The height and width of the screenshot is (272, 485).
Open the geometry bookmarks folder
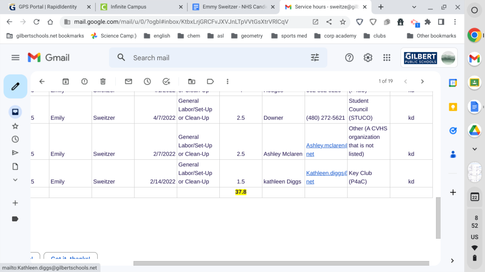[247, 36]
